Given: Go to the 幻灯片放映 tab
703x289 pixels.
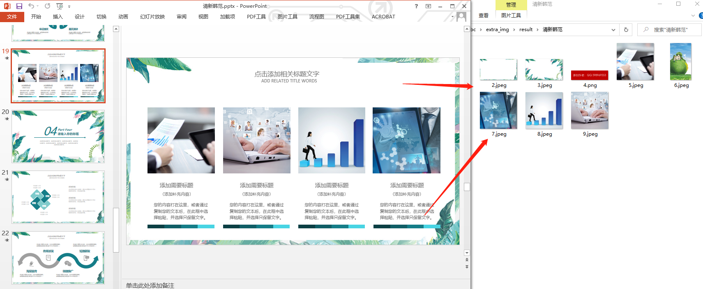Looking at the screenshot, I should (x=152, y=17).
